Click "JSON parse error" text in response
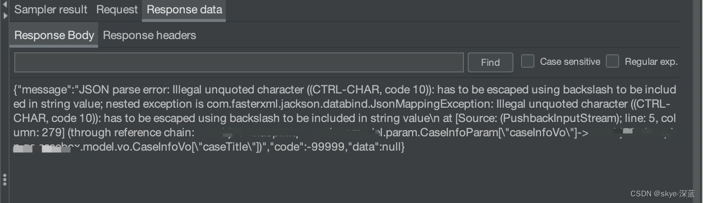The height and width of the screenshot is (203, 703). [x=119, y=90]
